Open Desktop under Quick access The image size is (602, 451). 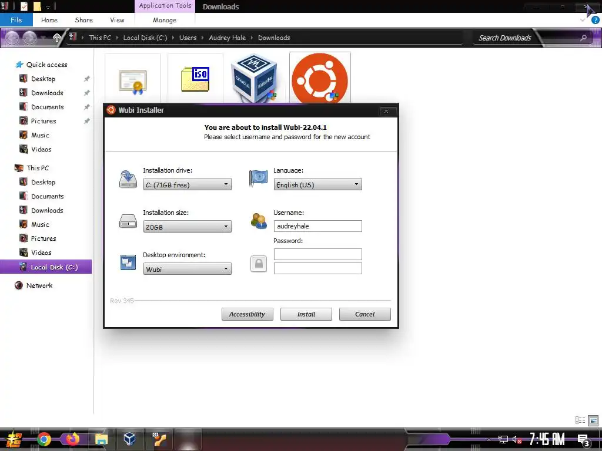[43, 79]
